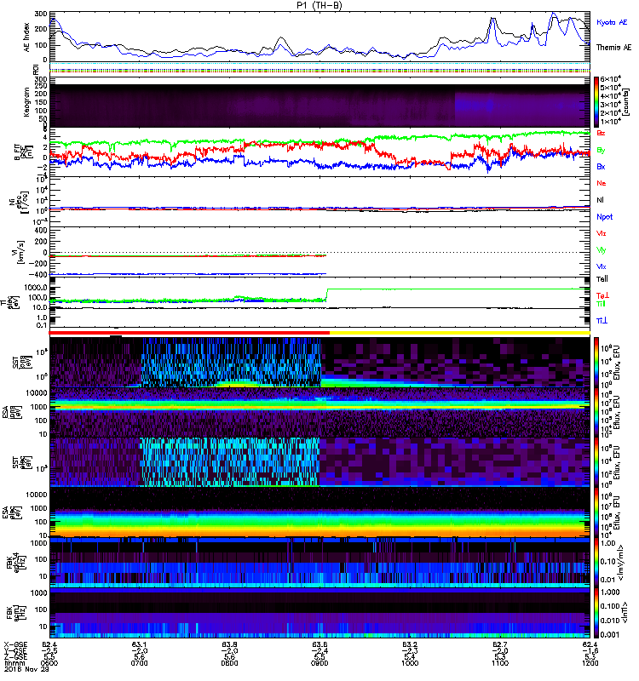The height and width of the screenshot is (681, 639).
Task: Click the 1200 time tick label
Action: [590, 663]
